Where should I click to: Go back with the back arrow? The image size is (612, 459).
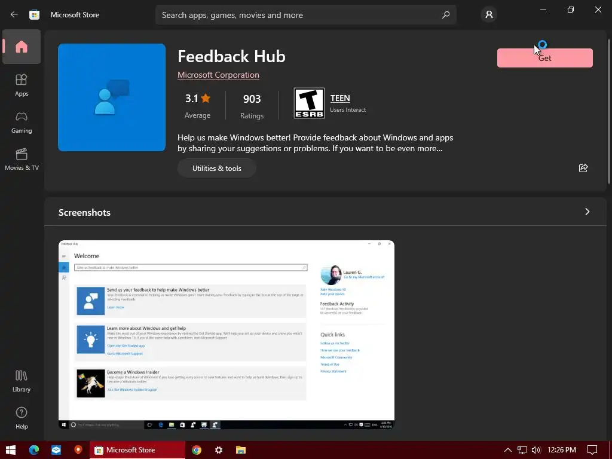(14, 15)
